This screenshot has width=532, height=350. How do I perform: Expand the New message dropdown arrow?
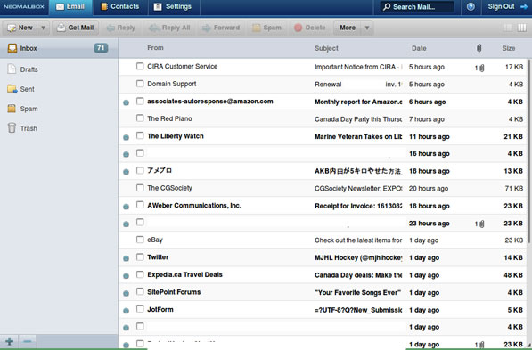point(43,28)
